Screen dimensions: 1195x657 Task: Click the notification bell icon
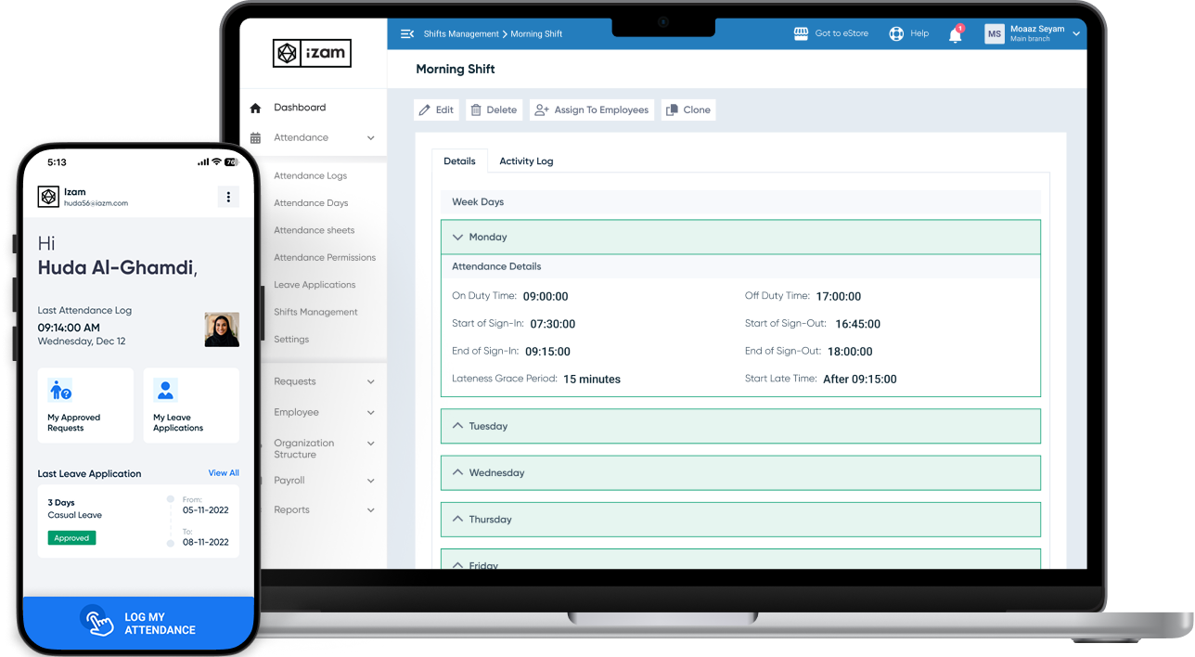point(955,35)
